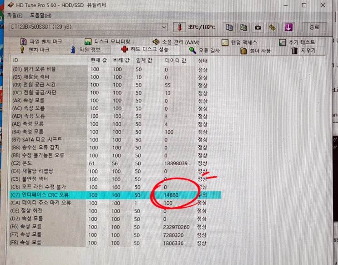This screenshot has height=265, width=338.
Task: Click the 비례 값 column header
Action: coord(121,60)
